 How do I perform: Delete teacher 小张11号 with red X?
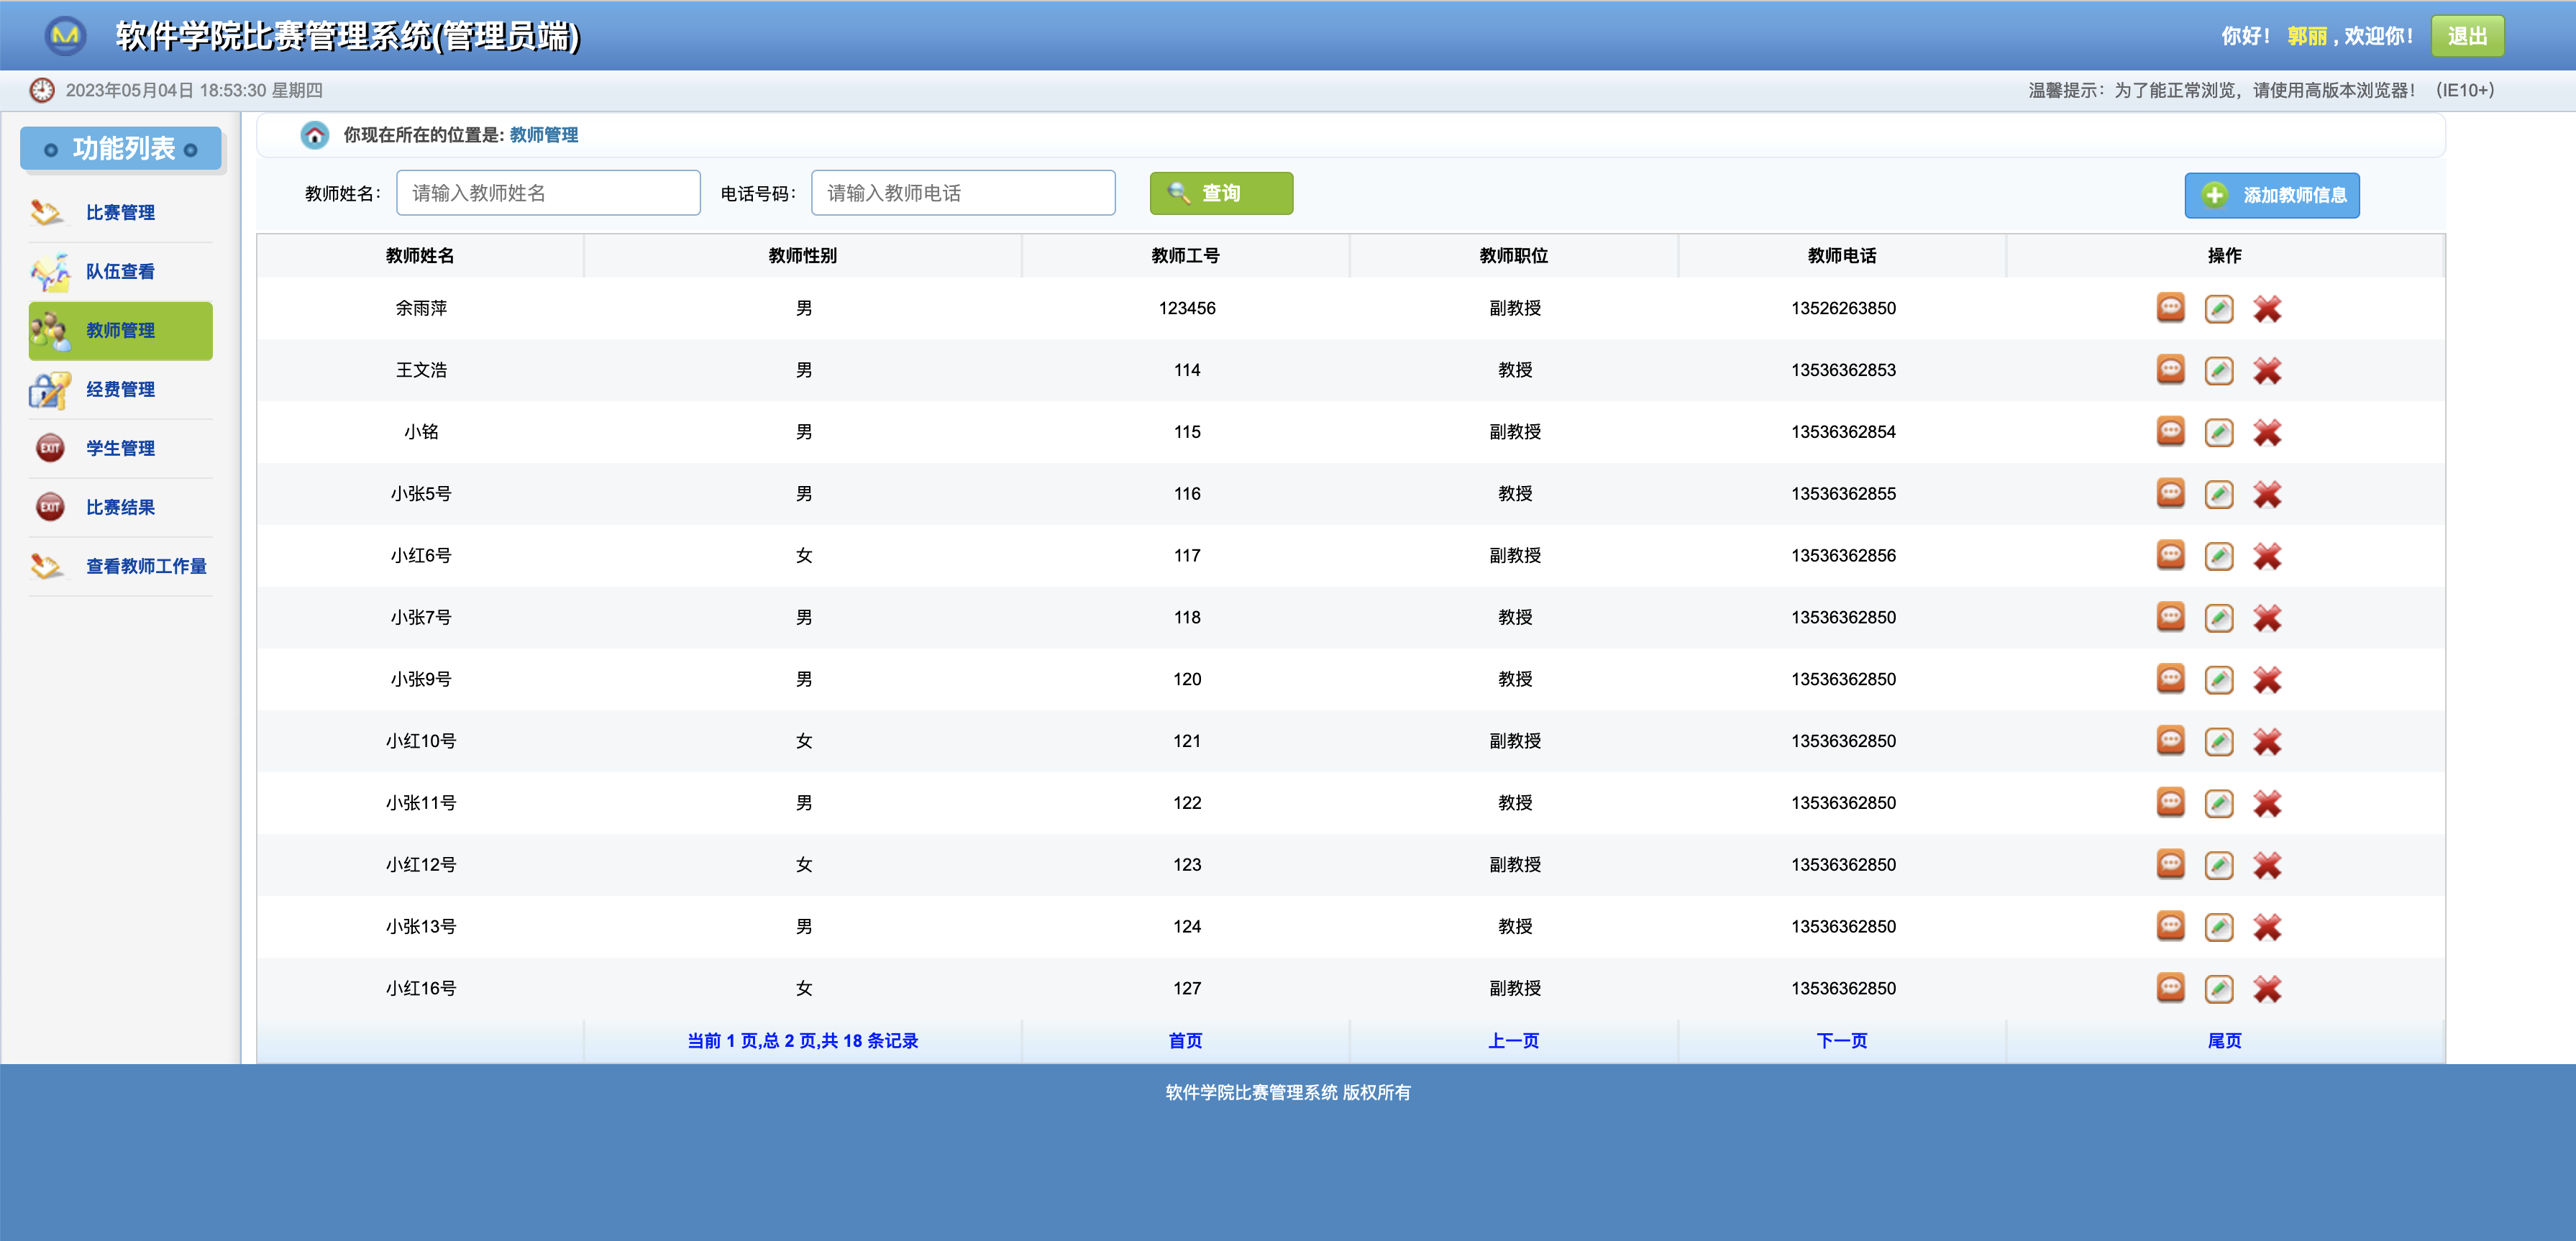(x=2266, y=804)
